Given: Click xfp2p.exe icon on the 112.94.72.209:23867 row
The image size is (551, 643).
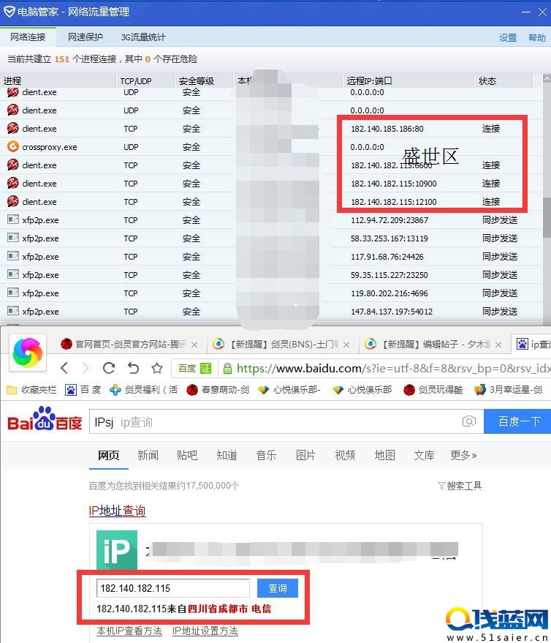Looking at the screenshot, I should pyautogui.click(x=13, y=219).
